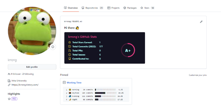Click the 17.1% Night percentage

[x=120, y=100]
